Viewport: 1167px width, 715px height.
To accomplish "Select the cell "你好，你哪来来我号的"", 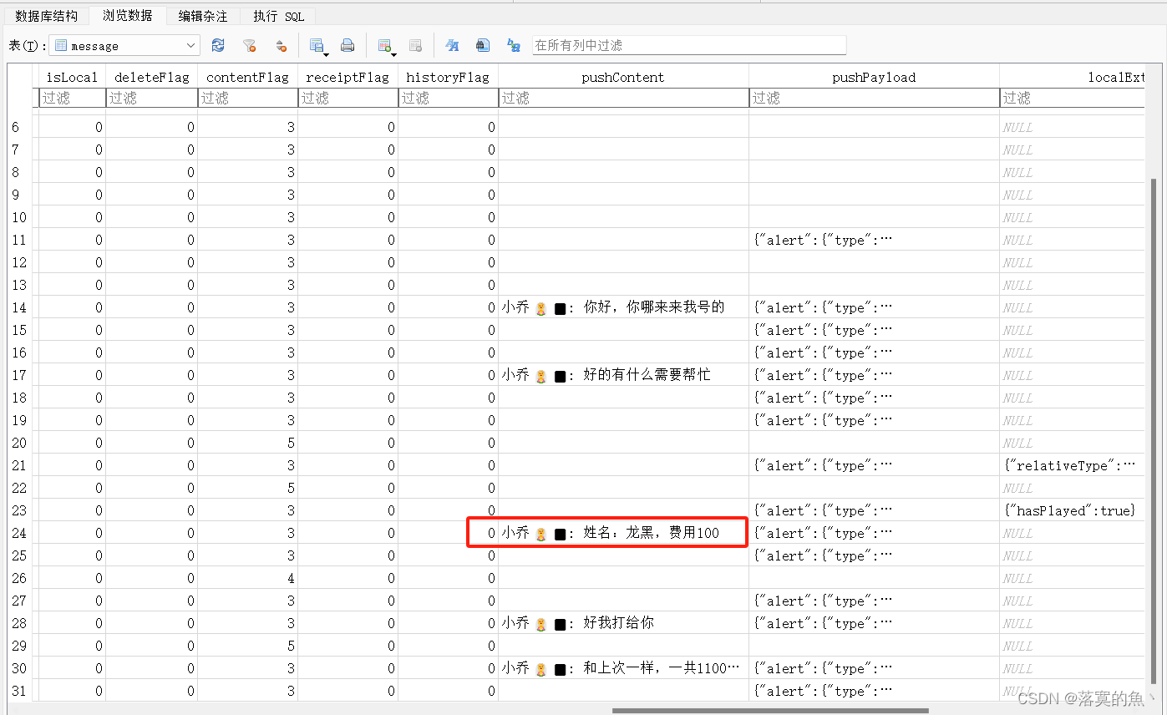I will [x=624, y=307].
